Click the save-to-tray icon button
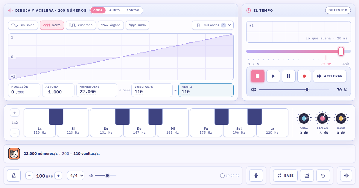359x188 pixels. tap(307, 175)
